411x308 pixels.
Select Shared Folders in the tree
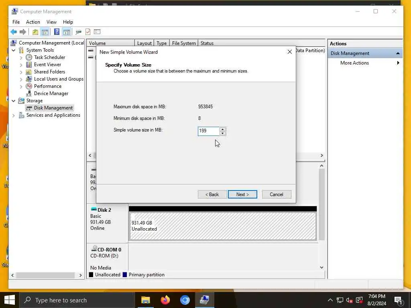(49, 72)
